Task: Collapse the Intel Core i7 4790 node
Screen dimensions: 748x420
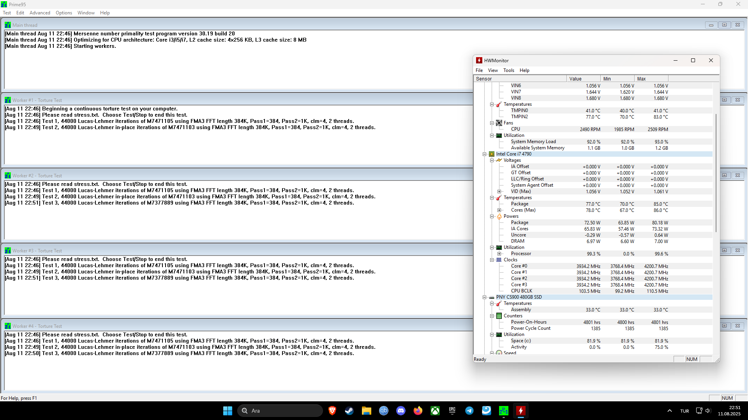Action: pyautogui.click(x=485, y=154)
